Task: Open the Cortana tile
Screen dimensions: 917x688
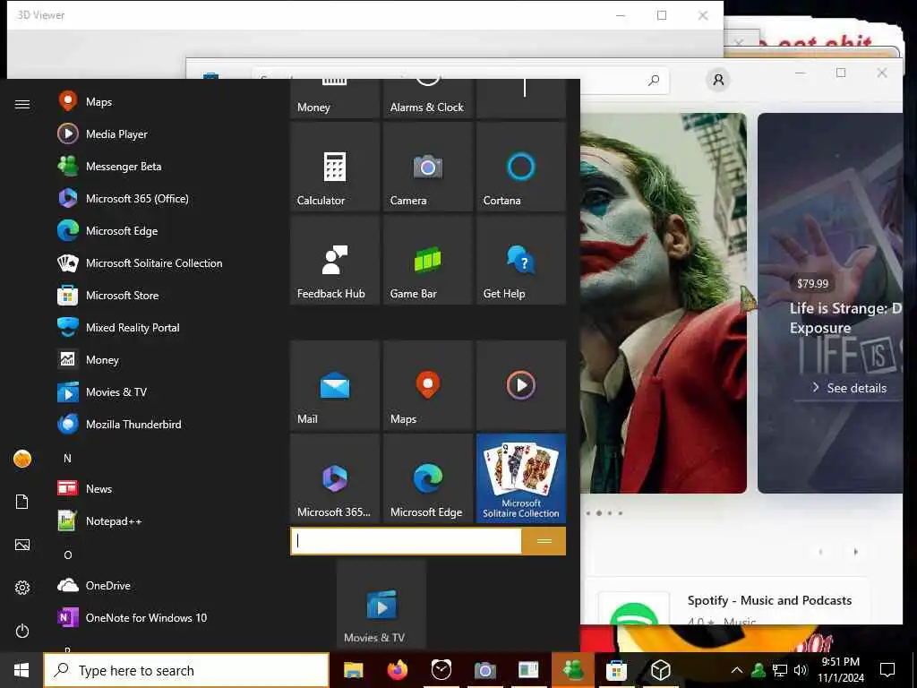Action: (520, 167)
